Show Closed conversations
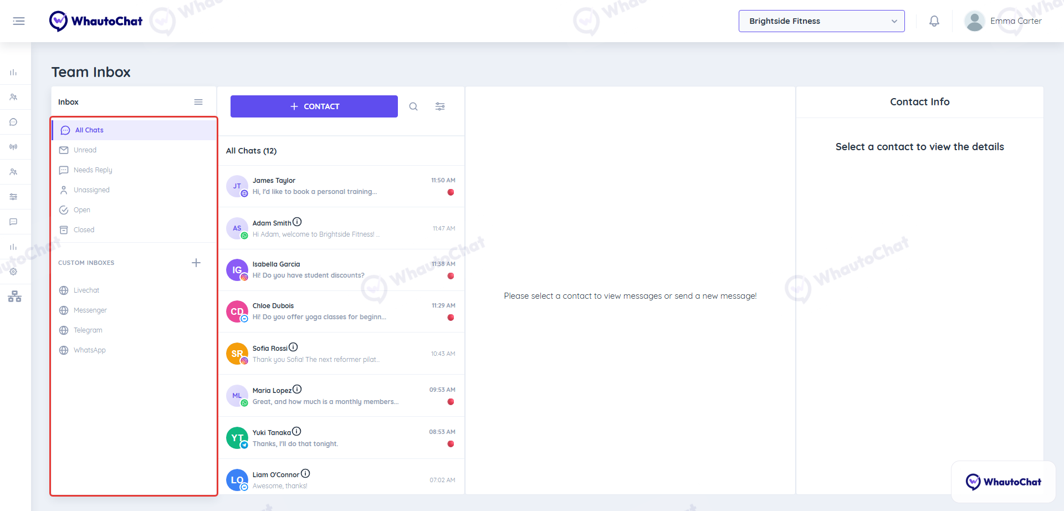Screen dimensions: 1064x511 [x=134, y=230]
